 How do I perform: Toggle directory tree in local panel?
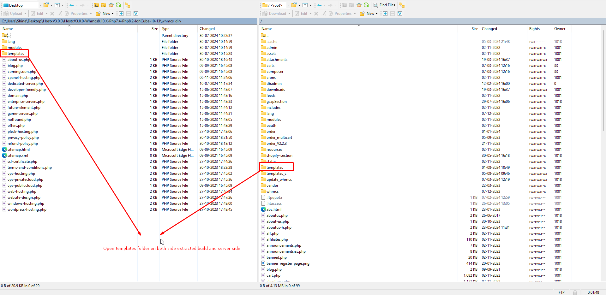click(x=127, y=5)
